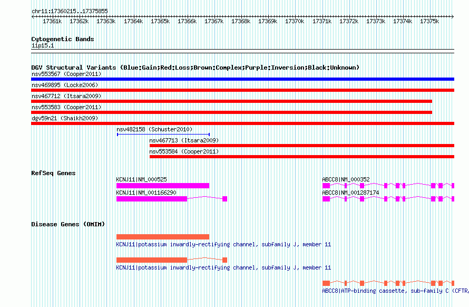Click the 17361k ruler tick label
This screenshot has width=469, height=307.
52,21
